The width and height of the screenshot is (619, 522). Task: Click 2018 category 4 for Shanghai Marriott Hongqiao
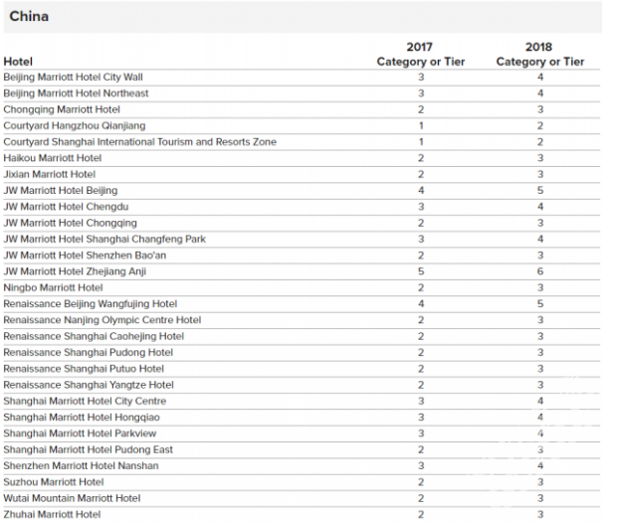click(540, 417)
